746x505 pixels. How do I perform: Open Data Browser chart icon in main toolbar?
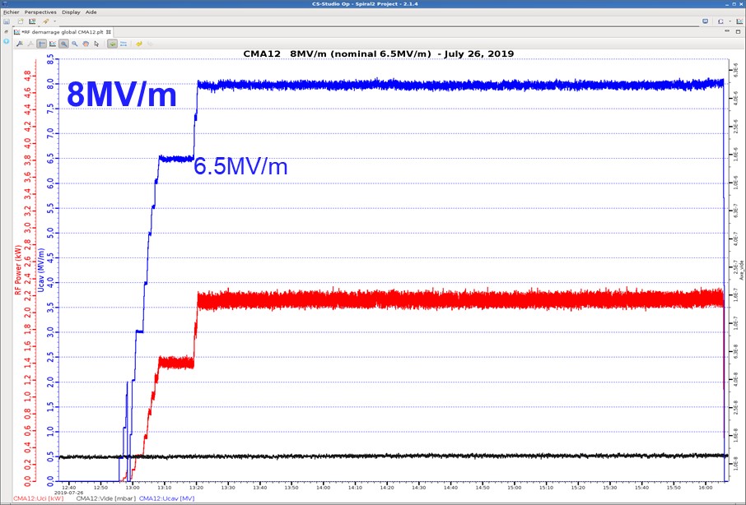click(32, 21)
